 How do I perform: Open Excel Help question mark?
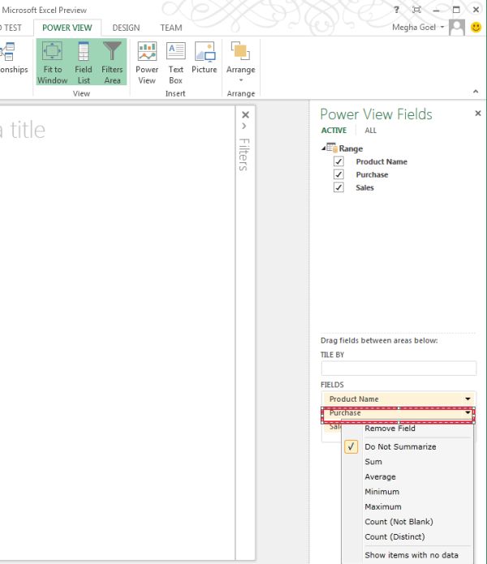tap(396, 10)
